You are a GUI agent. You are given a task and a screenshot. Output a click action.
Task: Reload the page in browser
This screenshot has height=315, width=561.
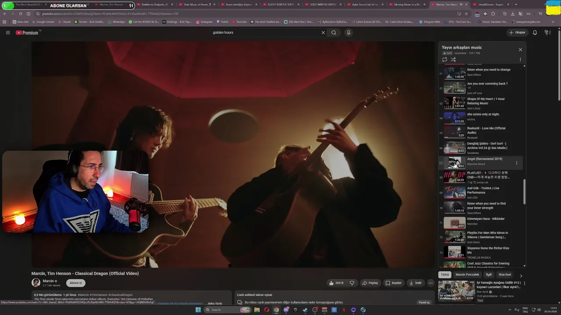(x=20, y=14)
